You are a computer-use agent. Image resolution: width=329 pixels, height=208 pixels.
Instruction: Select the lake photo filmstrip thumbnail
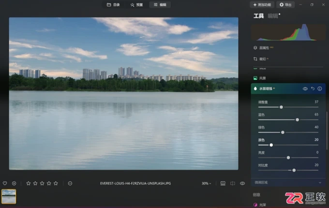tap(9, 196)
